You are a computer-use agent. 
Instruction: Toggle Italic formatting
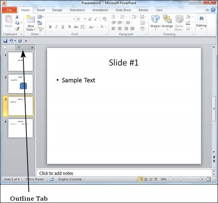pos(56,27)
